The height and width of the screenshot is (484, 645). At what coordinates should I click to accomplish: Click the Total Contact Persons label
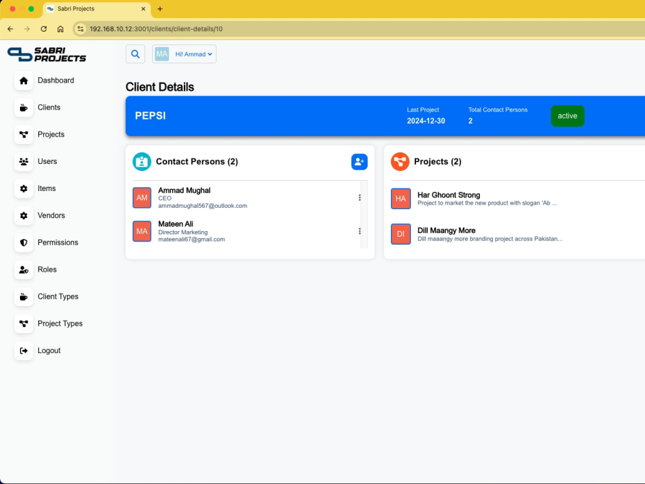(498, 110)
